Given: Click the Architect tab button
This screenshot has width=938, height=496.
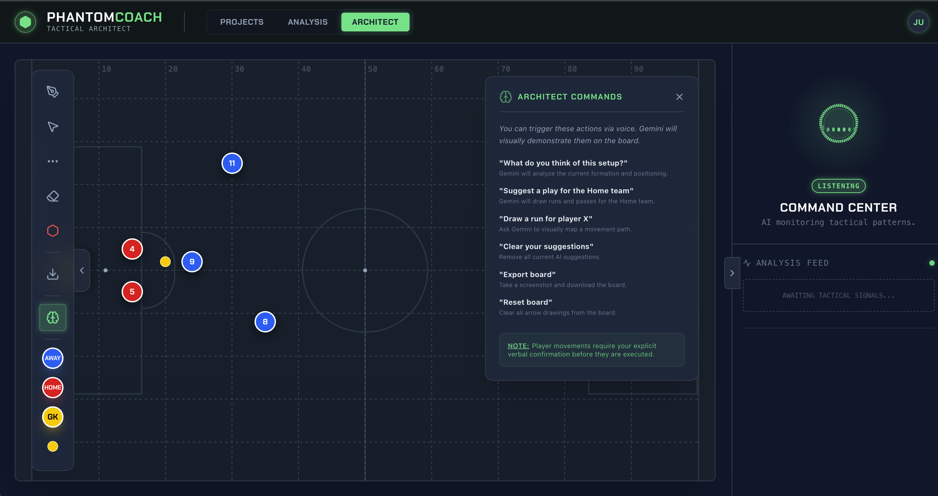Looking at the screenshot, I should (x=375, y=22).
